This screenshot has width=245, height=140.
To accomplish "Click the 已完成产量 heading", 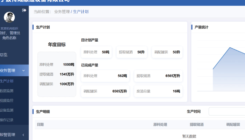I will [x=90, y=65].
